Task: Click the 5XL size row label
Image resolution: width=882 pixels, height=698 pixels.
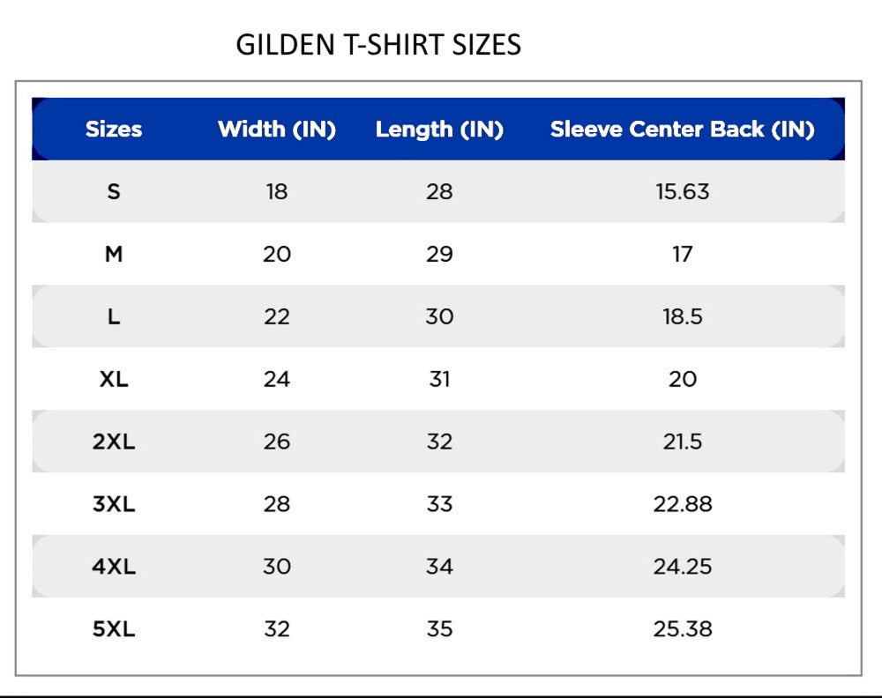Action: (x=114, y=629)
